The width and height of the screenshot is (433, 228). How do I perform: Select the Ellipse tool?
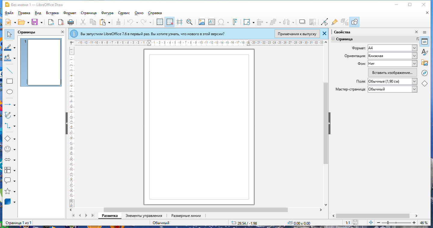tap(10, 92)
